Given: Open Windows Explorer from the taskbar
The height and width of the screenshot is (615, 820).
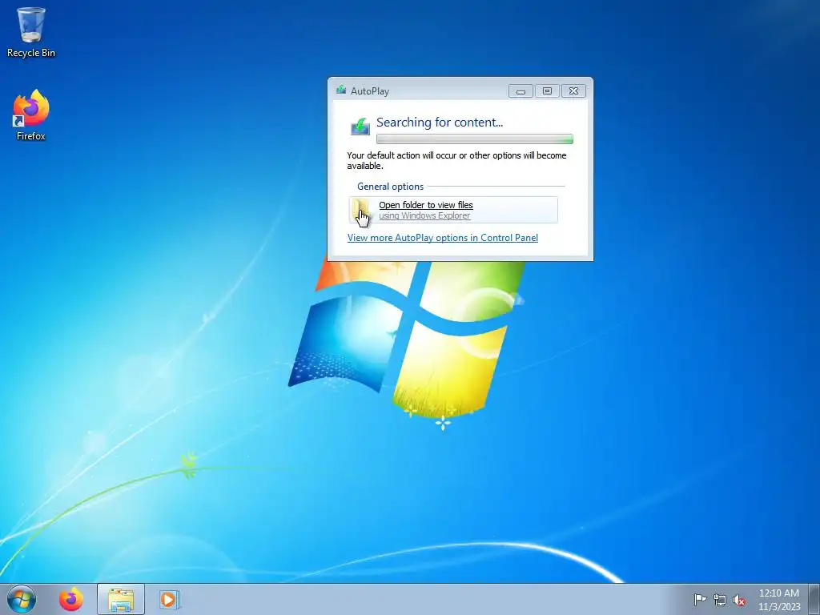Looking at the screenshot, I should click(121, 599).
